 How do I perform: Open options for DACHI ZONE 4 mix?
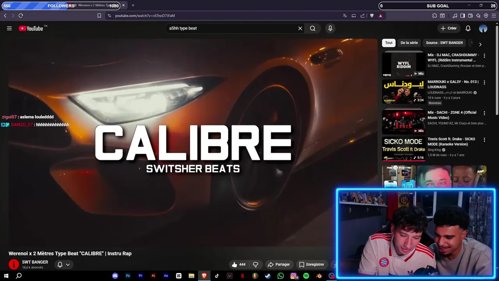pos(485,113)
